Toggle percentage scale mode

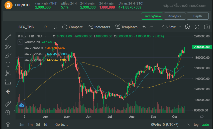(x=188, y=124)
